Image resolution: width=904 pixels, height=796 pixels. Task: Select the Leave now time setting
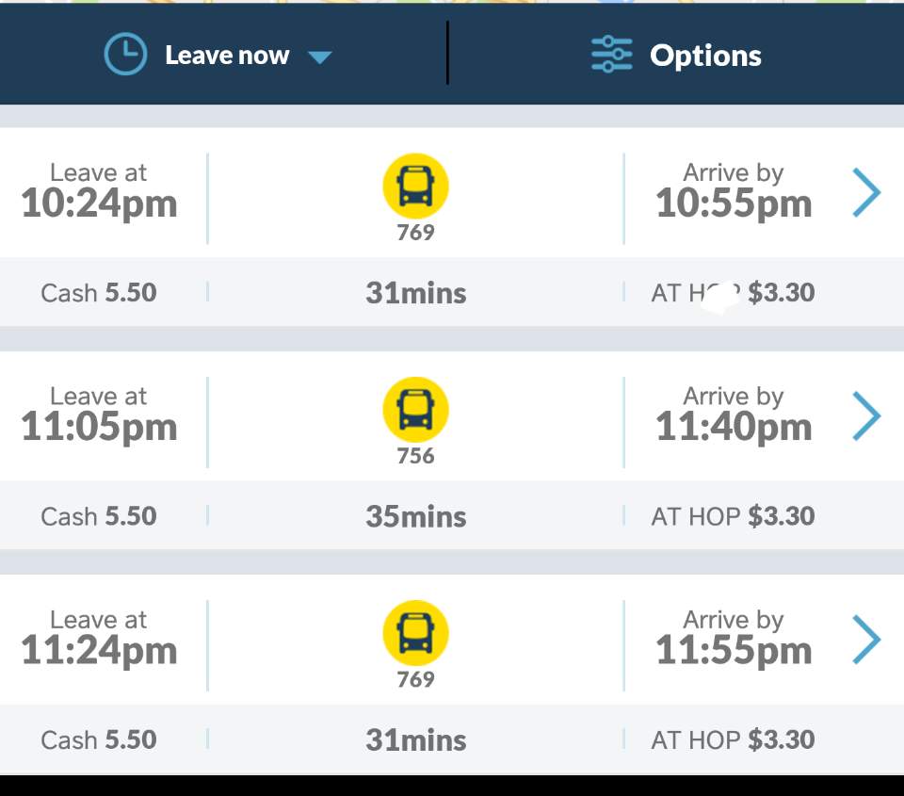click(226, 56)
